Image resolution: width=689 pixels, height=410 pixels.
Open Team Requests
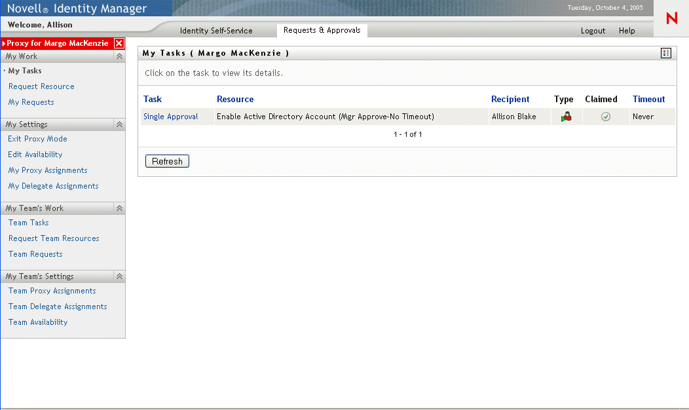tap(35, 254)
